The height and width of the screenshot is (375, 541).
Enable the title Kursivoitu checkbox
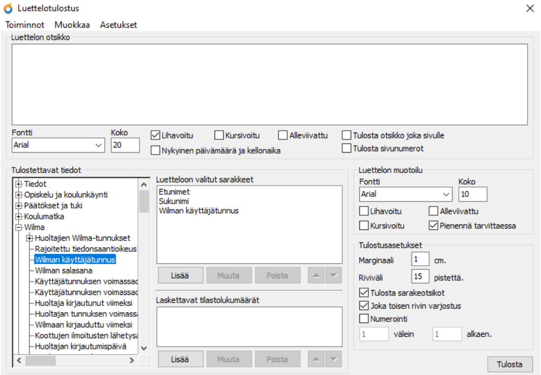coord(219,135)
